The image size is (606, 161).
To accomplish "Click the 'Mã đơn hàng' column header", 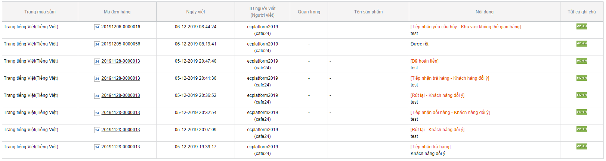I will coord(117,12).
